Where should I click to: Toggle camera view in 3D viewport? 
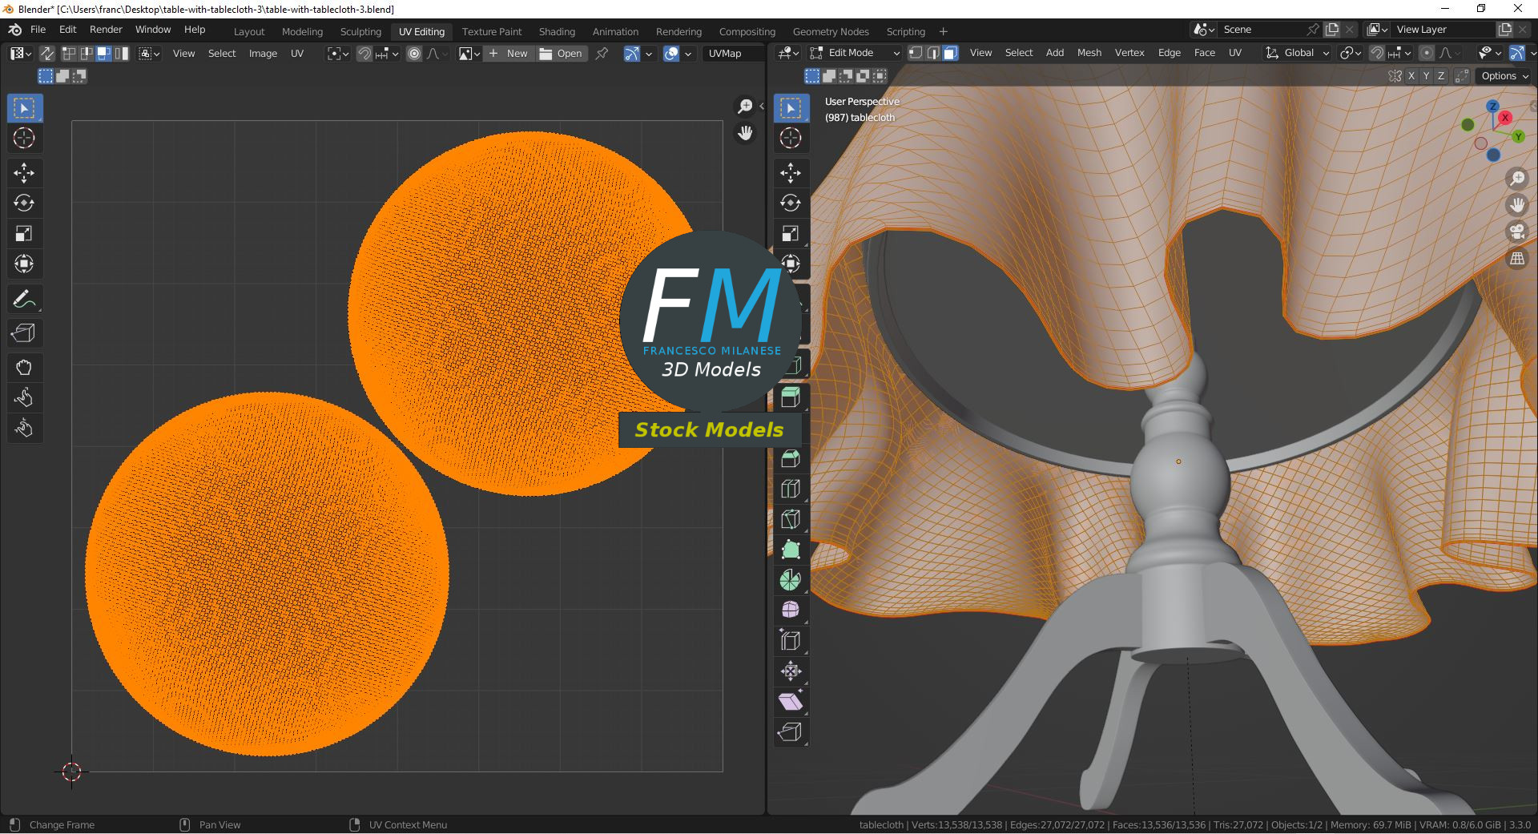coord(1517,232)
